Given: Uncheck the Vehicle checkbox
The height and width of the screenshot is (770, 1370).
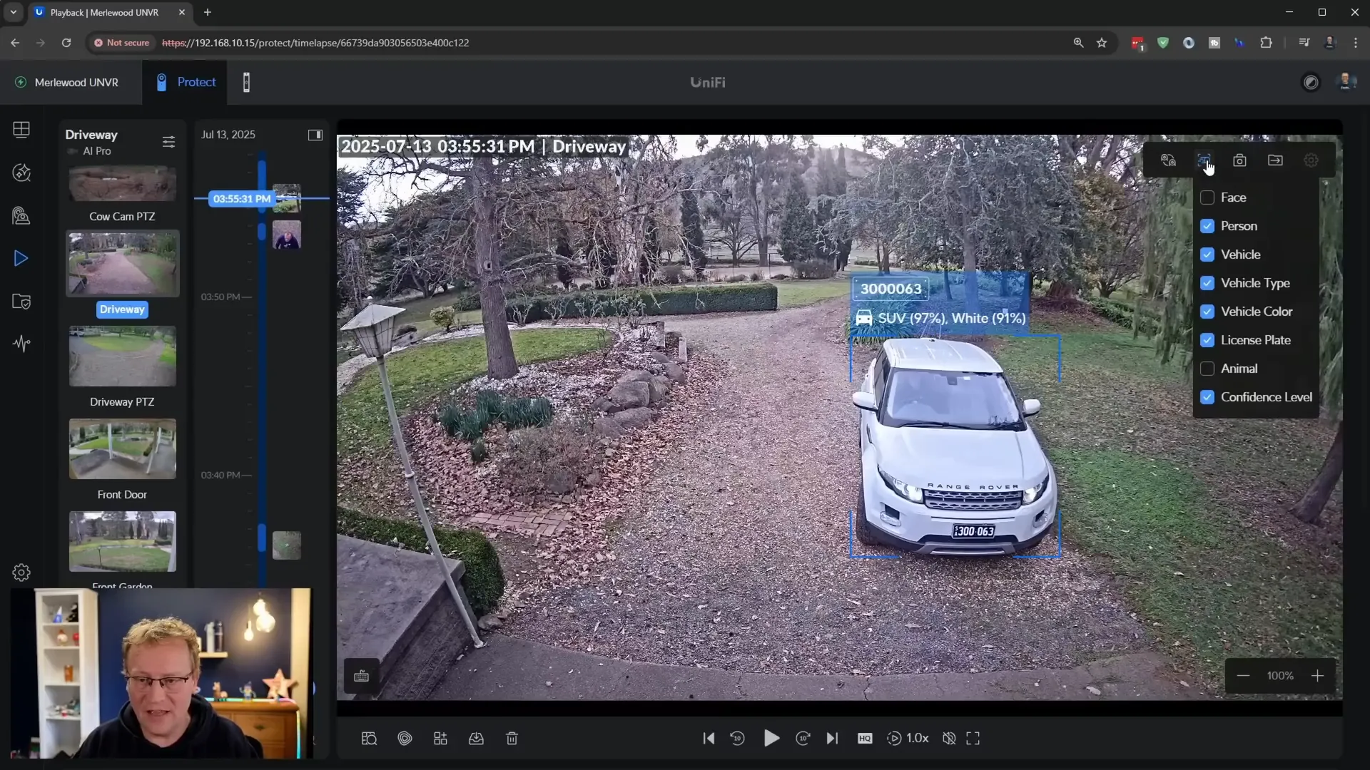Looking at the screenshot, I should (x=1207, y=255).
